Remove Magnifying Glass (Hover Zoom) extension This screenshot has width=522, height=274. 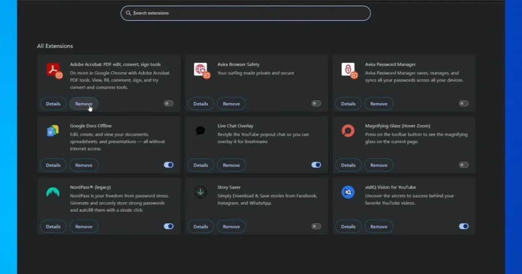pos(379,165)
